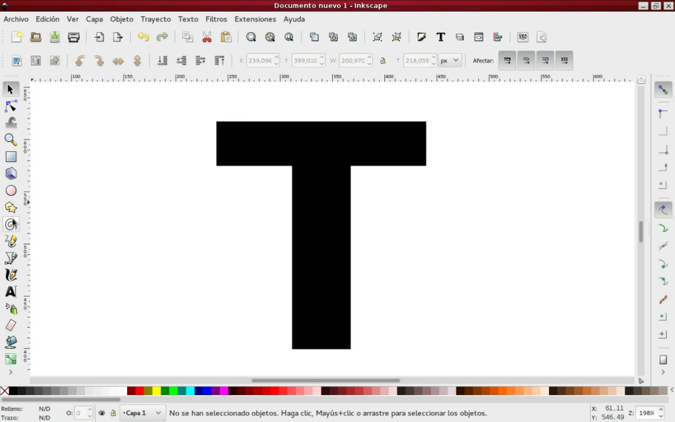
Task: Click the Import icon
Action: tap(99, 37)
